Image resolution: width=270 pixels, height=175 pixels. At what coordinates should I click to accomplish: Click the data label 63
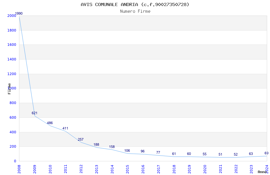click(x=251, y=154)
